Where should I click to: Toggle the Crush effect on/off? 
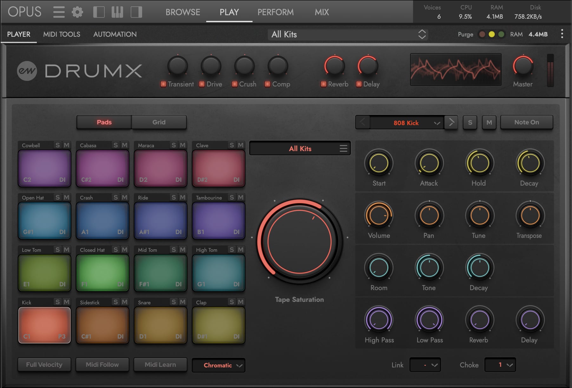pos(235,84)
